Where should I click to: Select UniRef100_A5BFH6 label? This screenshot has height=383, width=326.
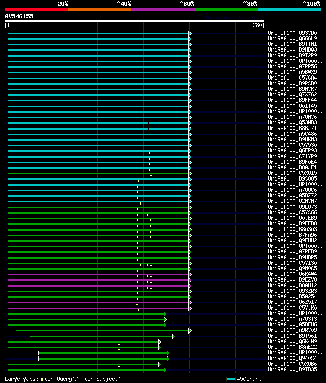click(292, 325)
